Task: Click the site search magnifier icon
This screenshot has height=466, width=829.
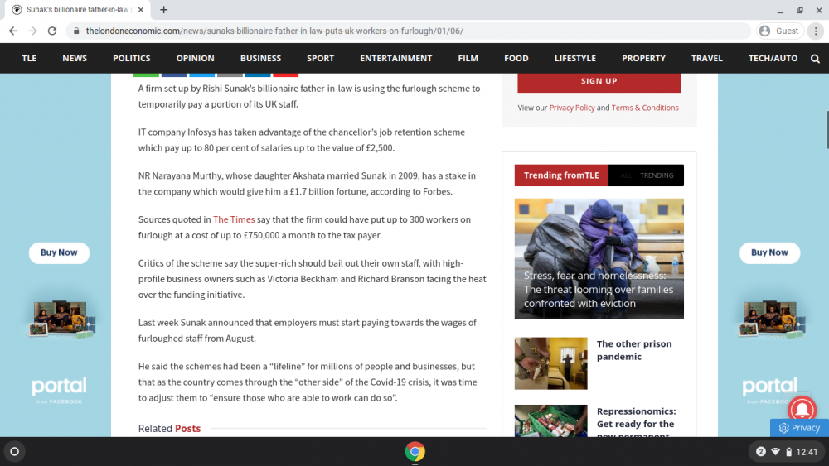Action: tap(815, 59)
